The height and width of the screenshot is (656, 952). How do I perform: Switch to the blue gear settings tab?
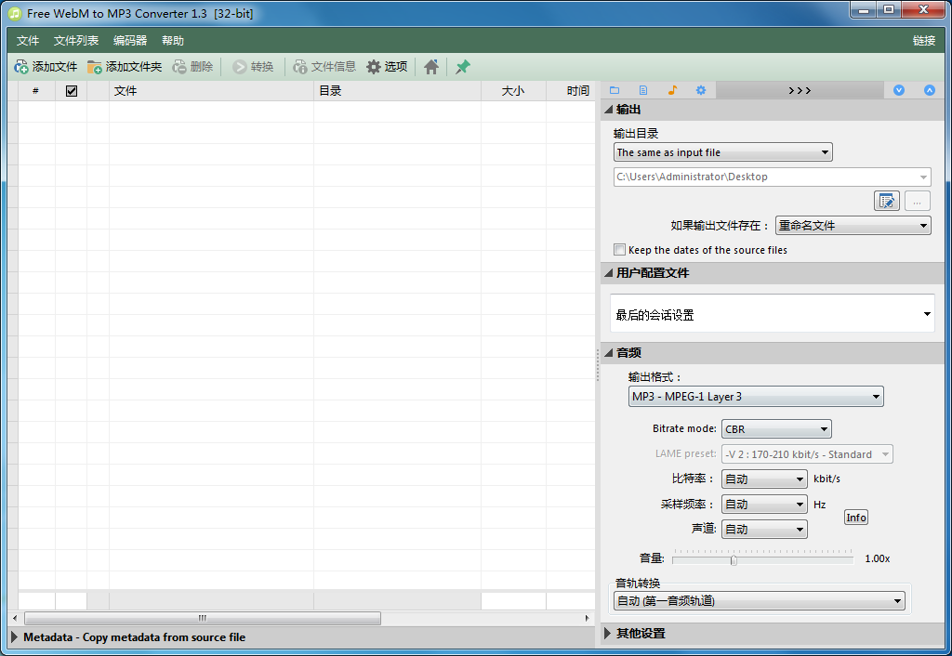pyautogui.click(x=701, y=90)
